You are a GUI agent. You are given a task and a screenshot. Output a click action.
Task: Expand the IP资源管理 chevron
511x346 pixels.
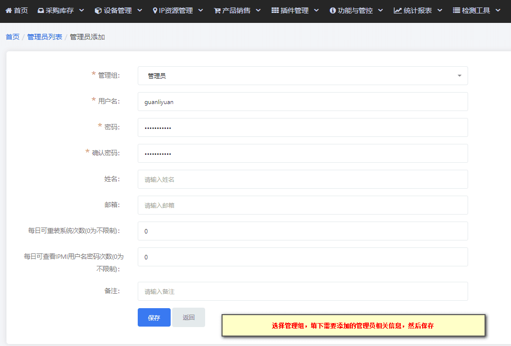click(201, 10)
